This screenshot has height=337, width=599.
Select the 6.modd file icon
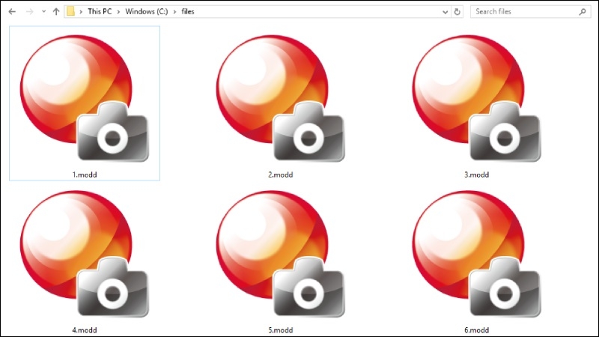[x=476, y=254]
